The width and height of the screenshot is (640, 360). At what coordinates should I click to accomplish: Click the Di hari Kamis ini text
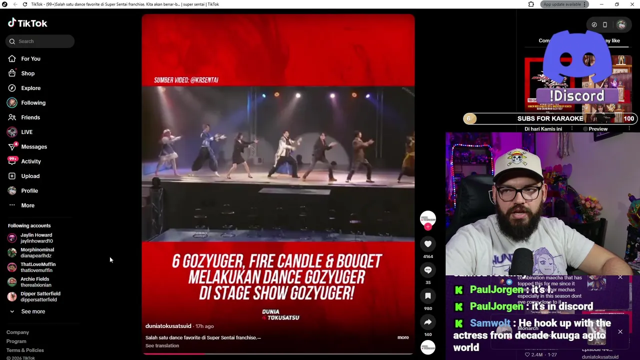click(x=543, y=129)
